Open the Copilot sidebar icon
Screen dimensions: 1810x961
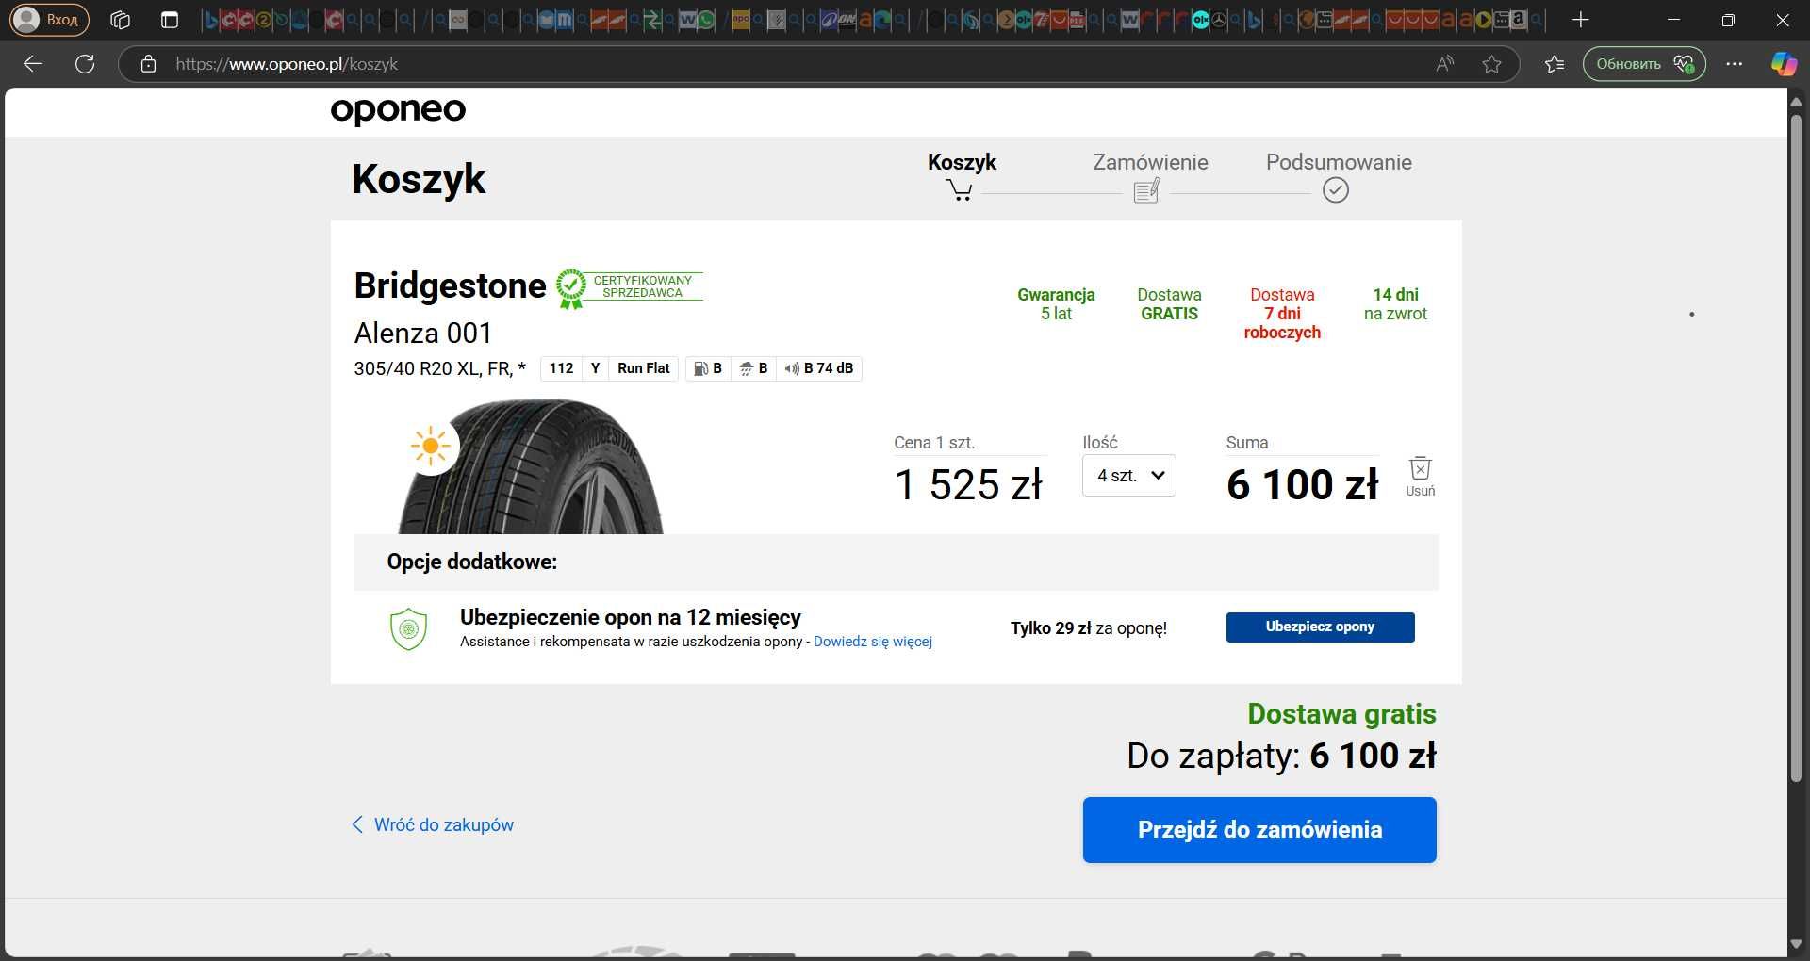click(x=1784, y=64)
